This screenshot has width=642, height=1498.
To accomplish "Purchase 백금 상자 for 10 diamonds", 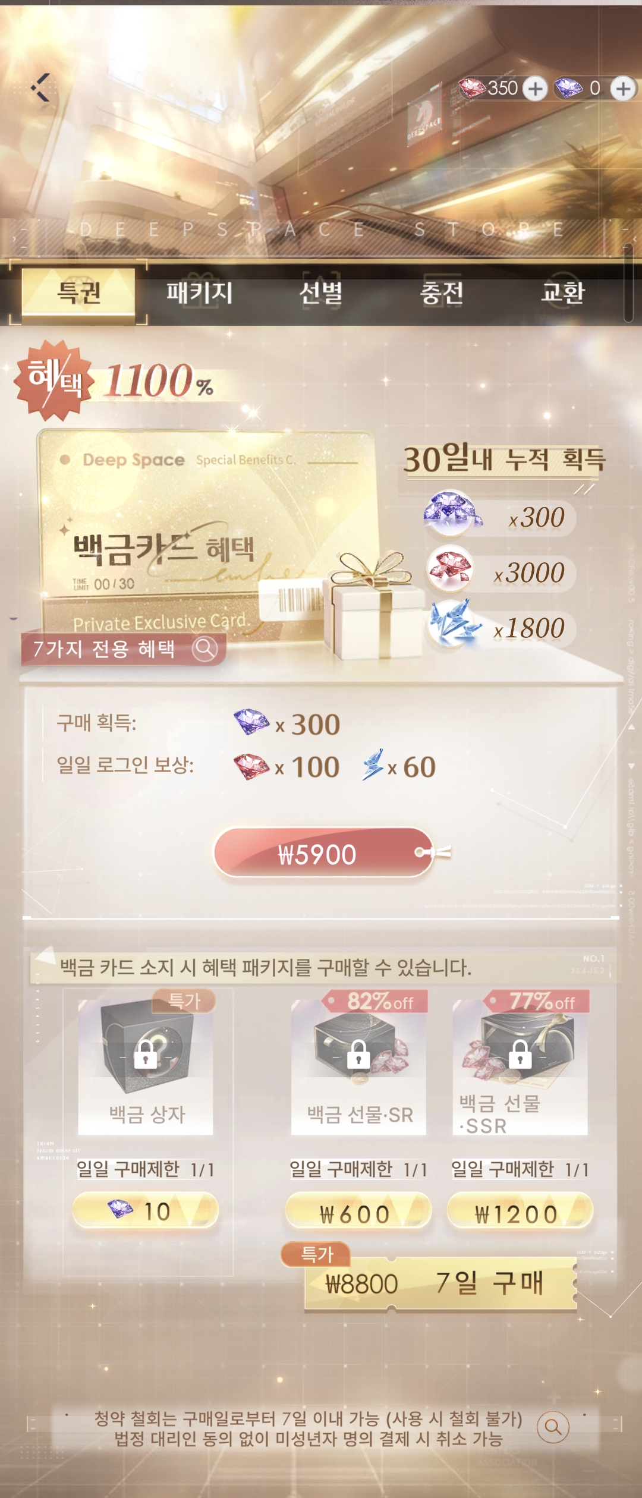I will click(146, 1210).
